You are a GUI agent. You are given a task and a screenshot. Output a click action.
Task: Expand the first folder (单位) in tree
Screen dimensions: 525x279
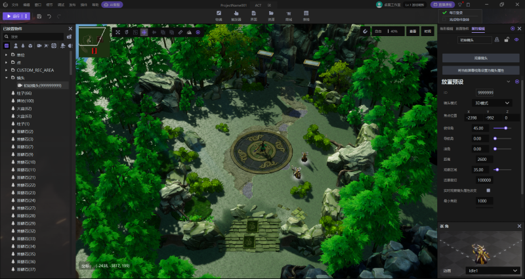coord(6,54)
